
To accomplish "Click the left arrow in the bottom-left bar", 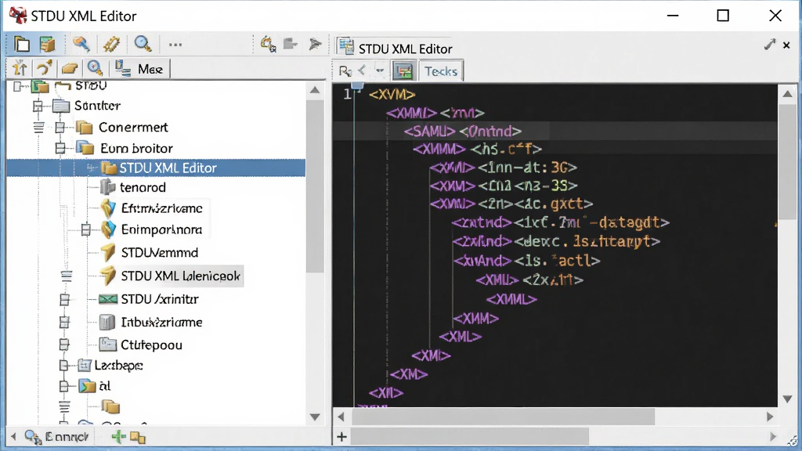I will (14, 437).
